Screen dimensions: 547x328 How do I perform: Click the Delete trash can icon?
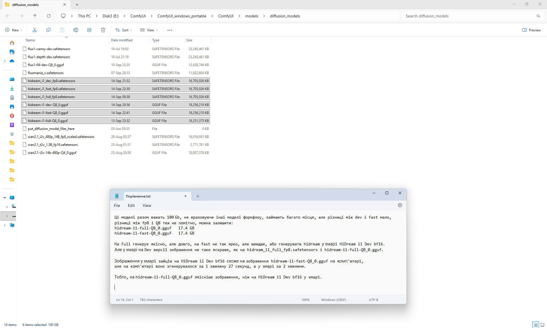coord(103,30)
